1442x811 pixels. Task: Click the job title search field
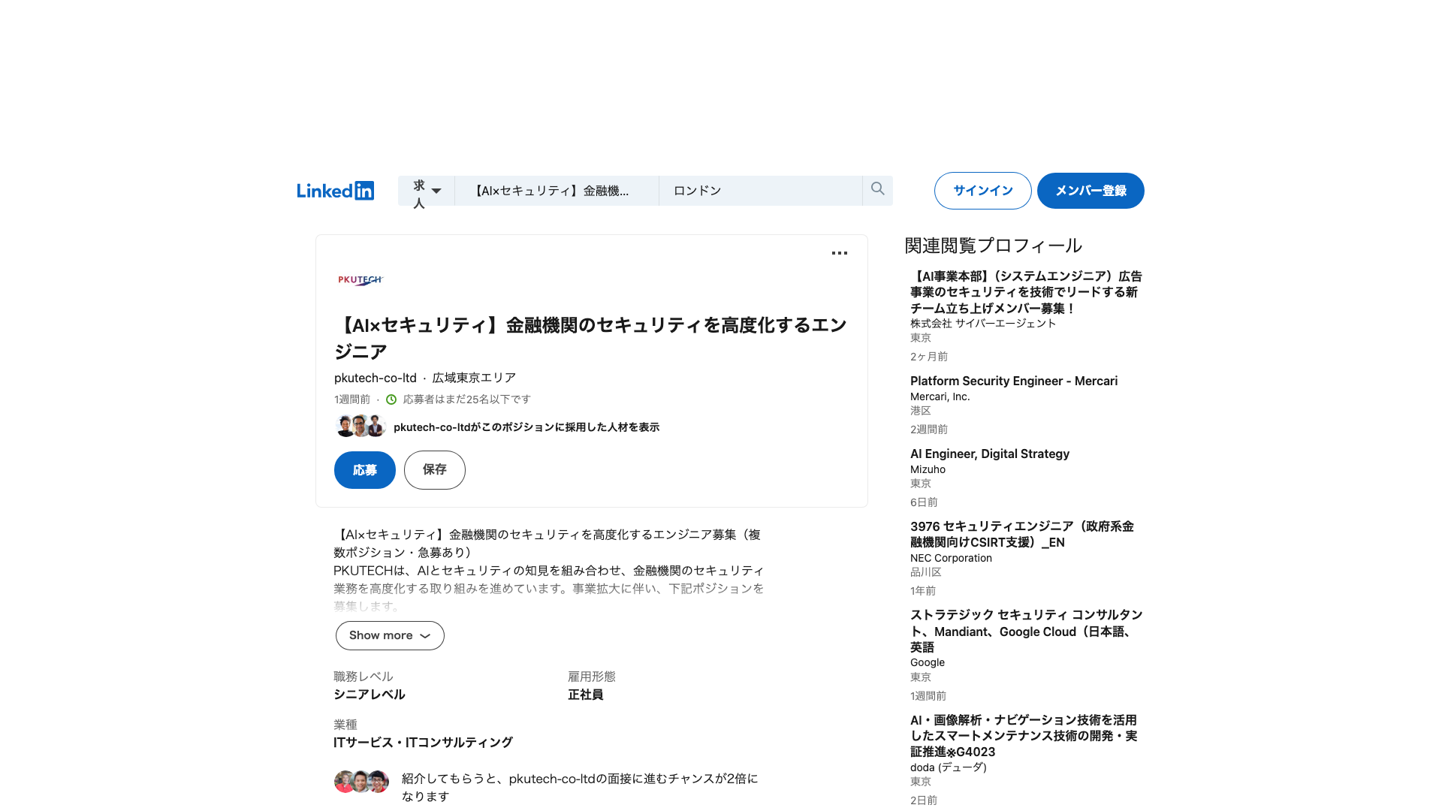[x=557, y=191]
